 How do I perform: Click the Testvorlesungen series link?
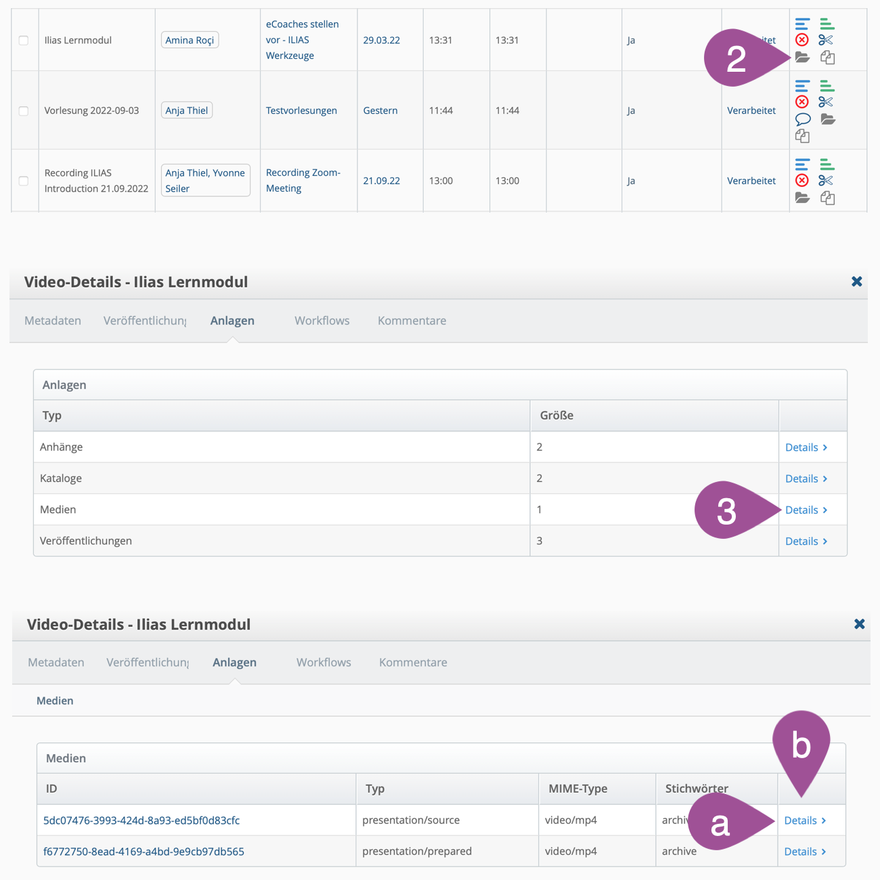(301, 110)
